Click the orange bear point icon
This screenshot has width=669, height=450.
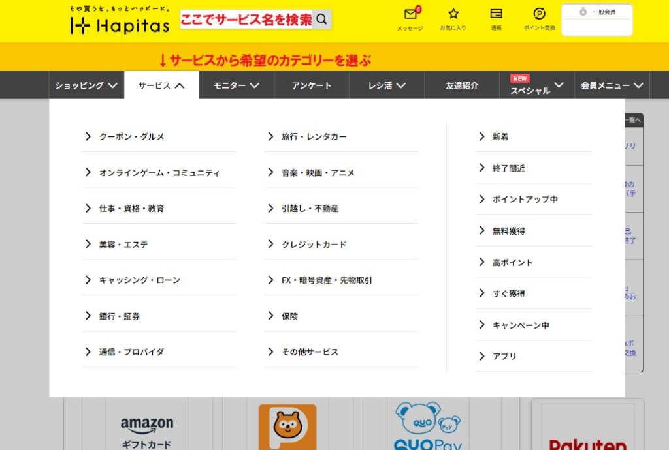point(287,427)
